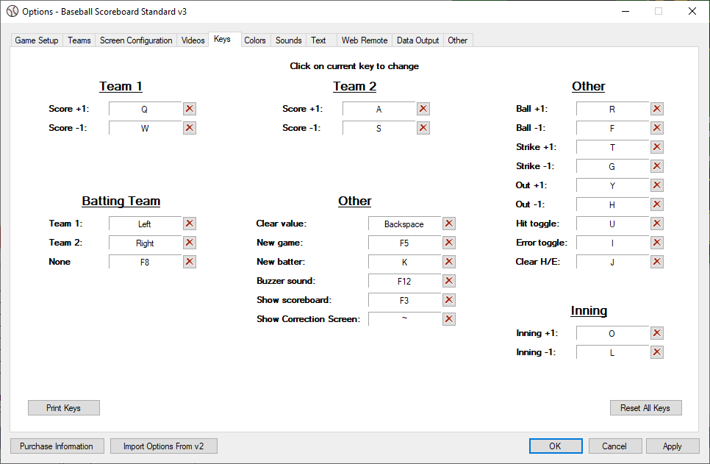Image resolution: width=710 pixels, height=464 pixels.
Task: Click Import Options From v2
Action: coord(164,446)
